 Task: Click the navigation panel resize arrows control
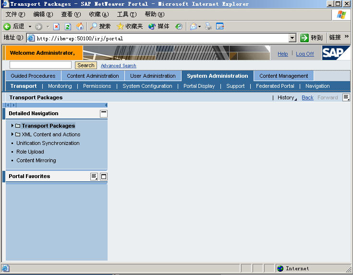(11, 105)
